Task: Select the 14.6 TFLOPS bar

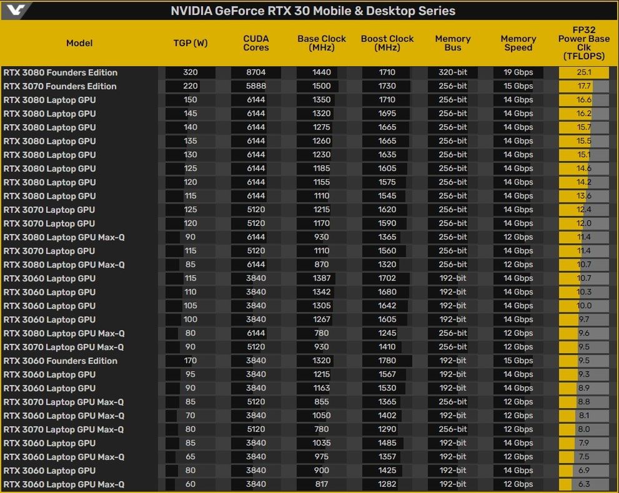Action: 584,168
